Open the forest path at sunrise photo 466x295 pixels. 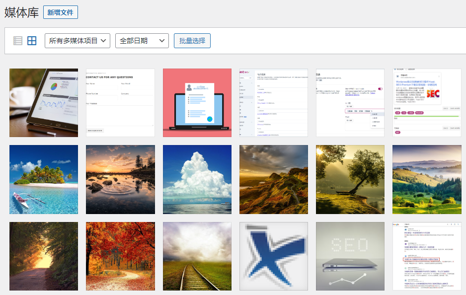44,256
